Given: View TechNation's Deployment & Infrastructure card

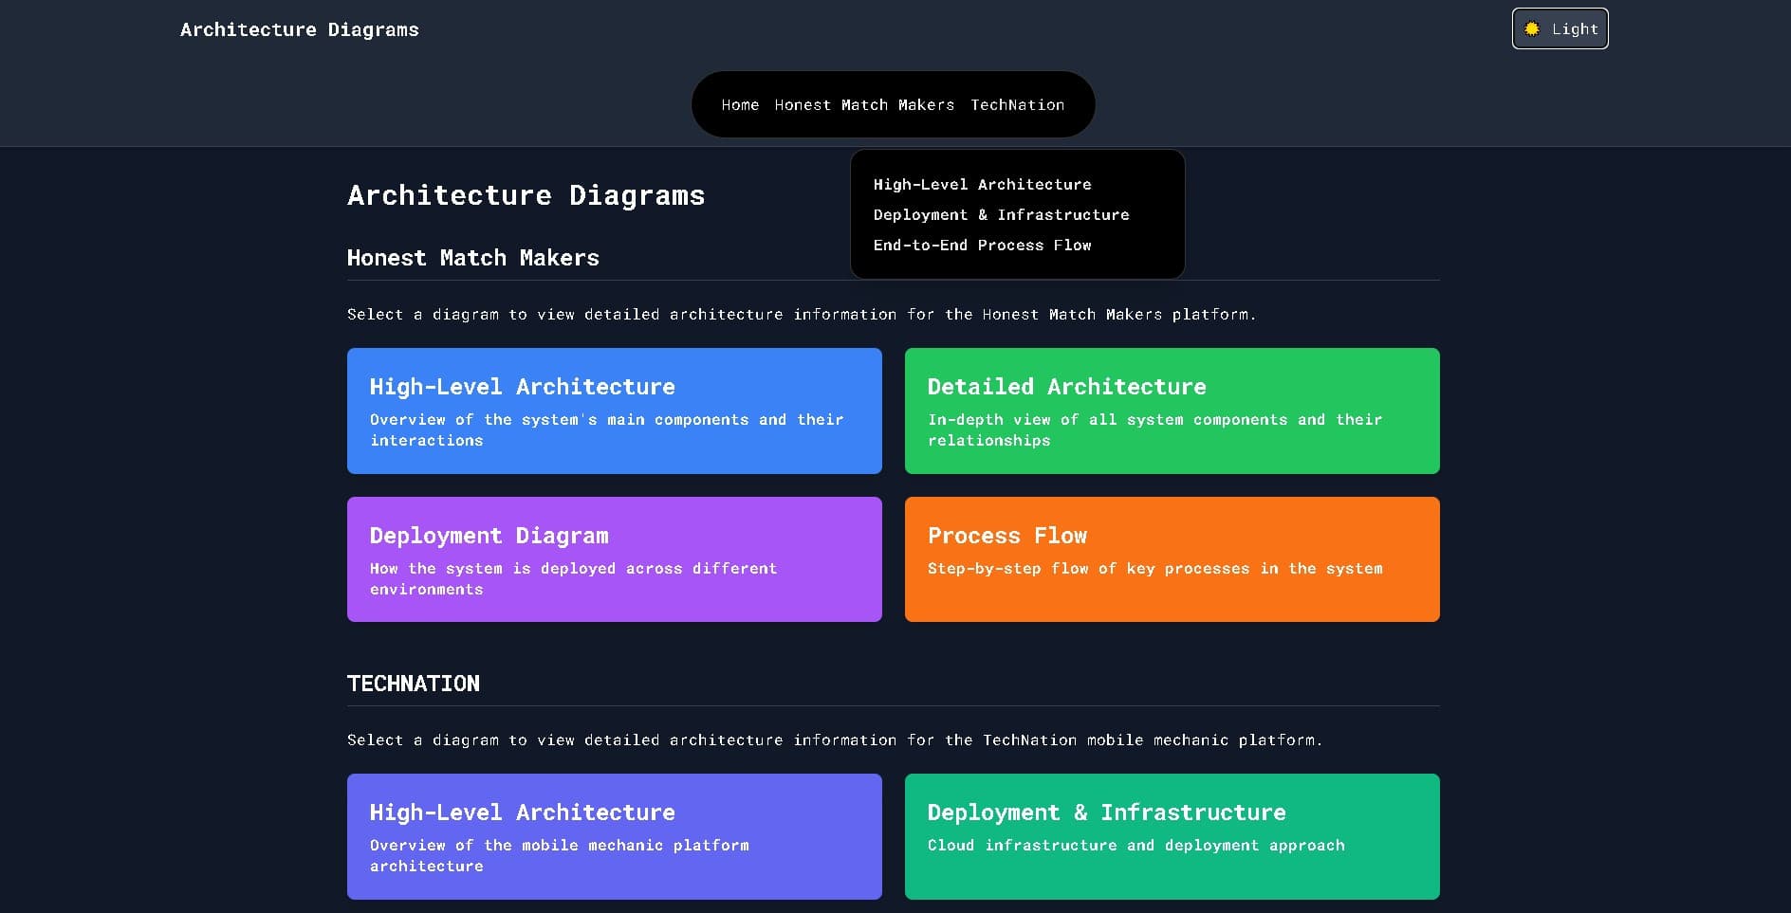Looking at the screenshot, I should coord(1172,836).
